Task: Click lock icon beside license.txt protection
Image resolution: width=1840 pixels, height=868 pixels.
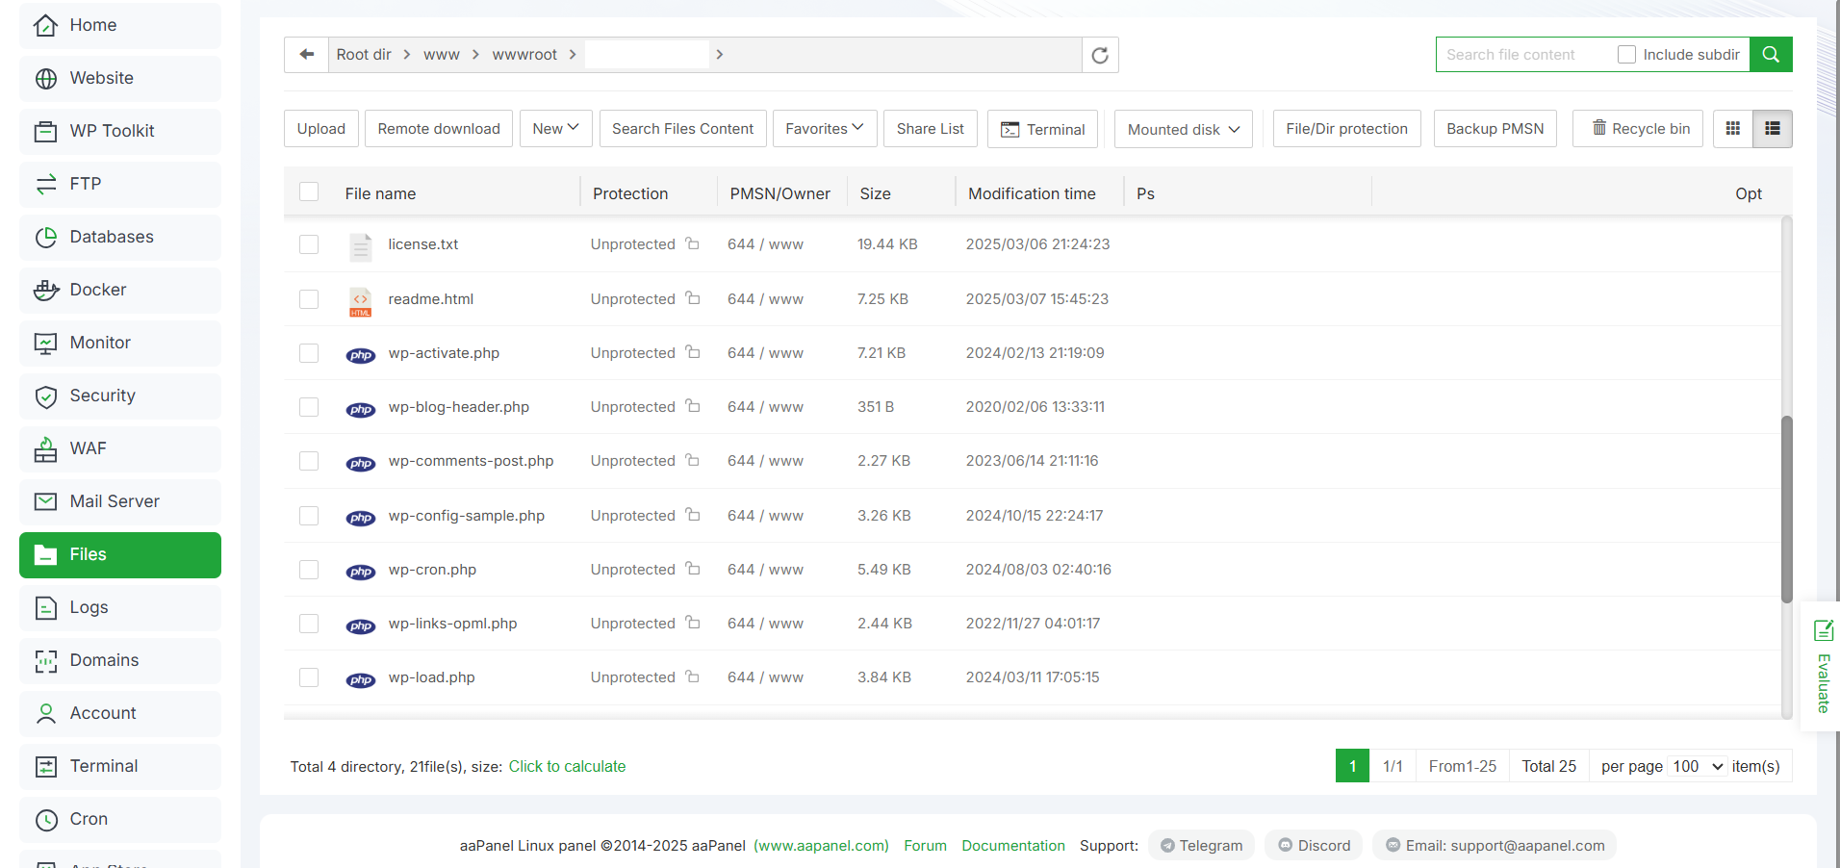Action: click(x=692, y=244)
